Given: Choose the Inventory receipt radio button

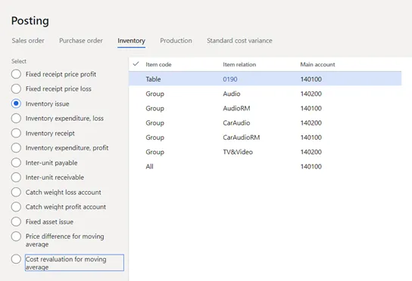Looking at the screenshot, I should click(16, 133).
